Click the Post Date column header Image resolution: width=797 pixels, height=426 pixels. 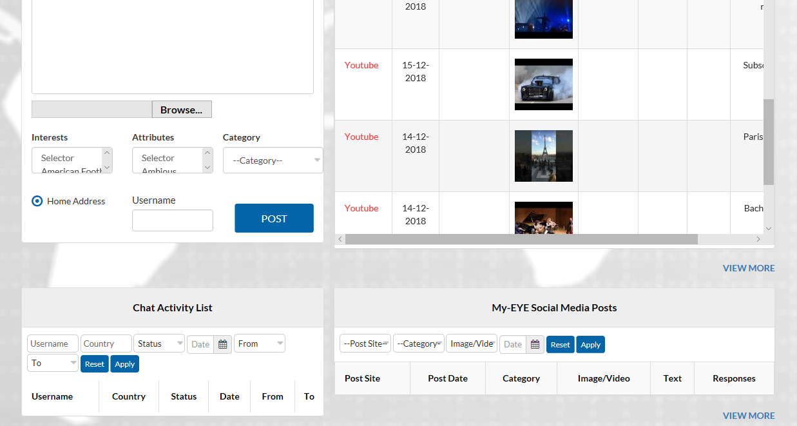[448, 378]
